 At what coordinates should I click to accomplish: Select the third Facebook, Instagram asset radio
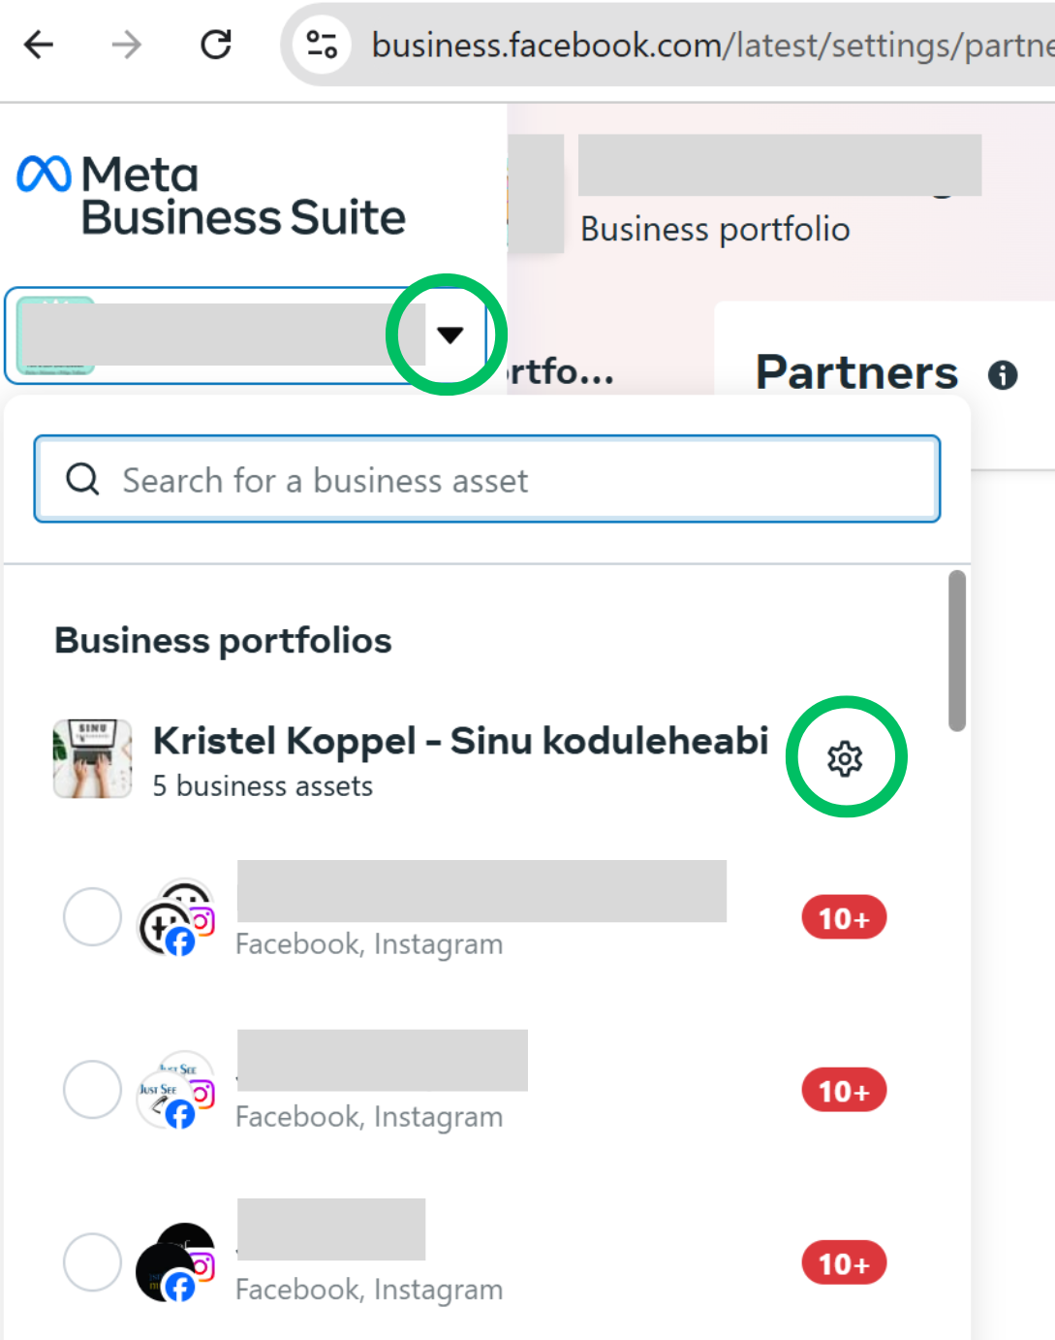(92, 1261)
